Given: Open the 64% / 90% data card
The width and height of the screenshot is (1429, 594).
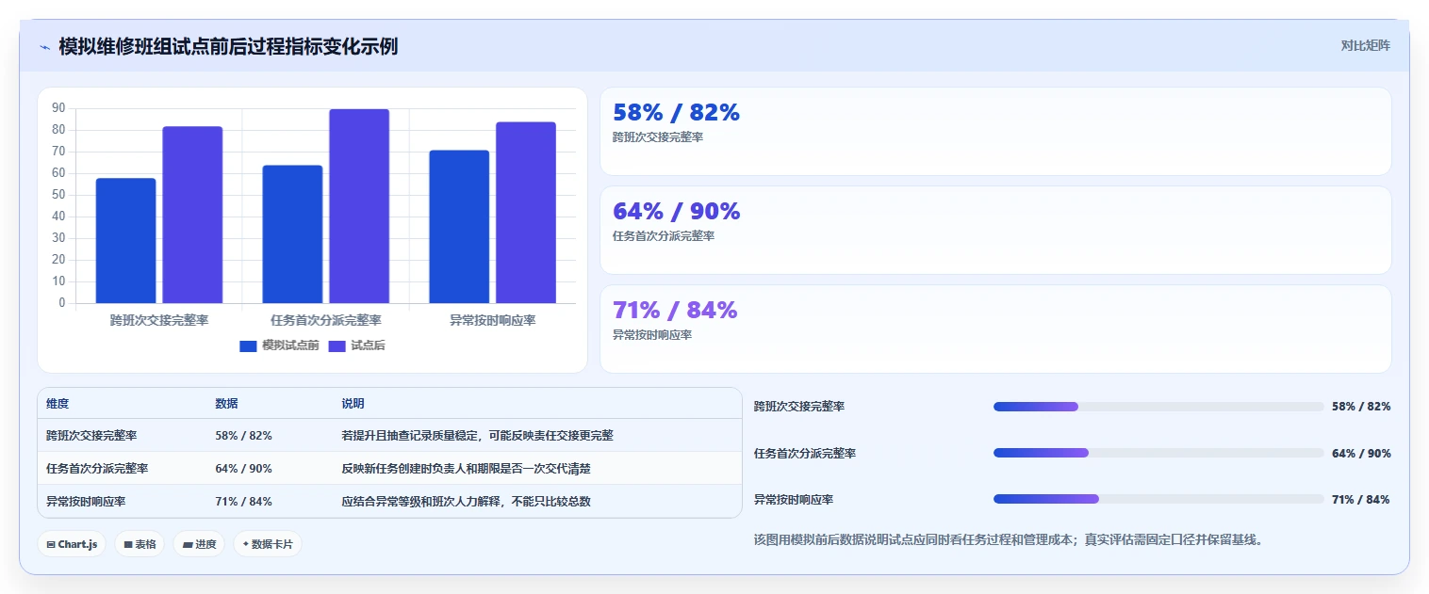Looking at the screenshot, I should (x=995, y=230).
